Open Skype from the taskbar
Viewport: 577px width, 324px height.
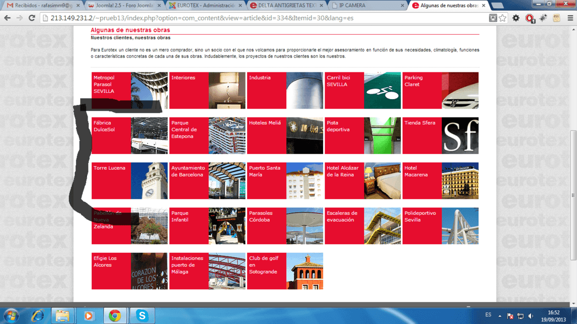click(142, 316)
